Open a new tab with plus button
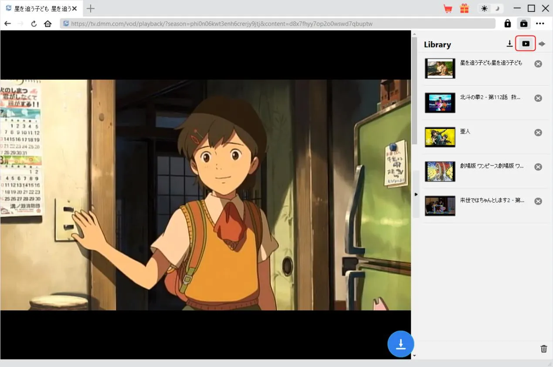This screenshot has height=367, width=553. [91, 8]
